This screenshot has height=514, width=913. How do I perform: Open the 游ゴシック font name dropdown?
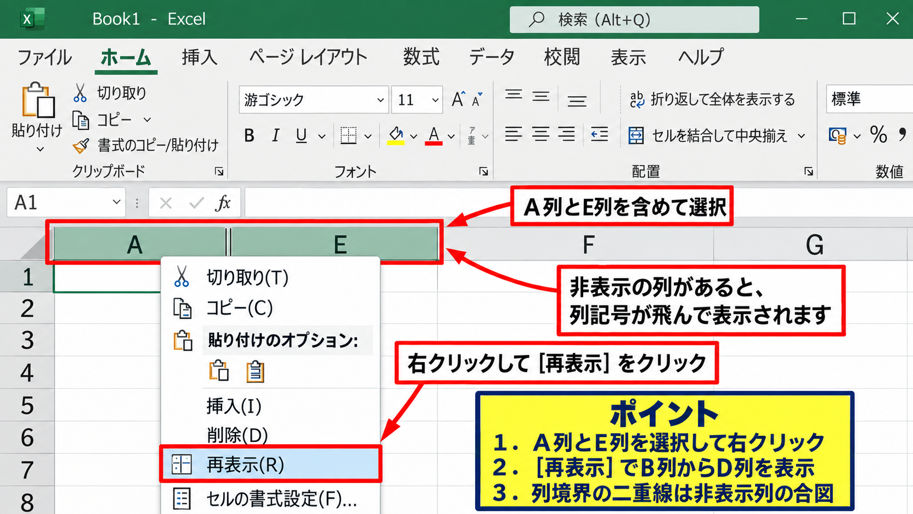(x=381, y=100)
